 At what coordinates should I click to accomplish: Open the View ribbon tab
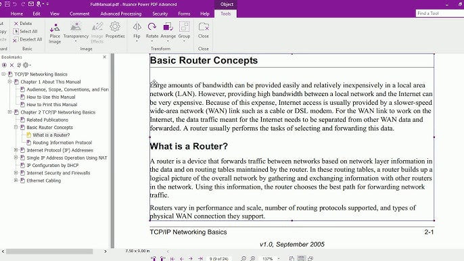pos(54,14)
